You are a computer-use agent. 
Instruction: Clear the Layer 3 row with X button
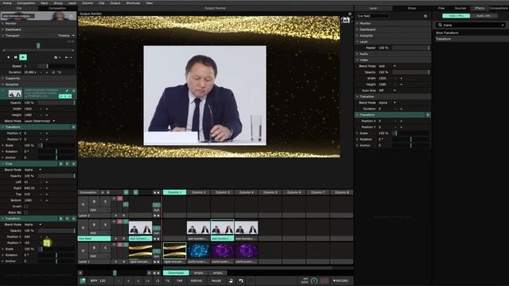click(x=83, y=204)
